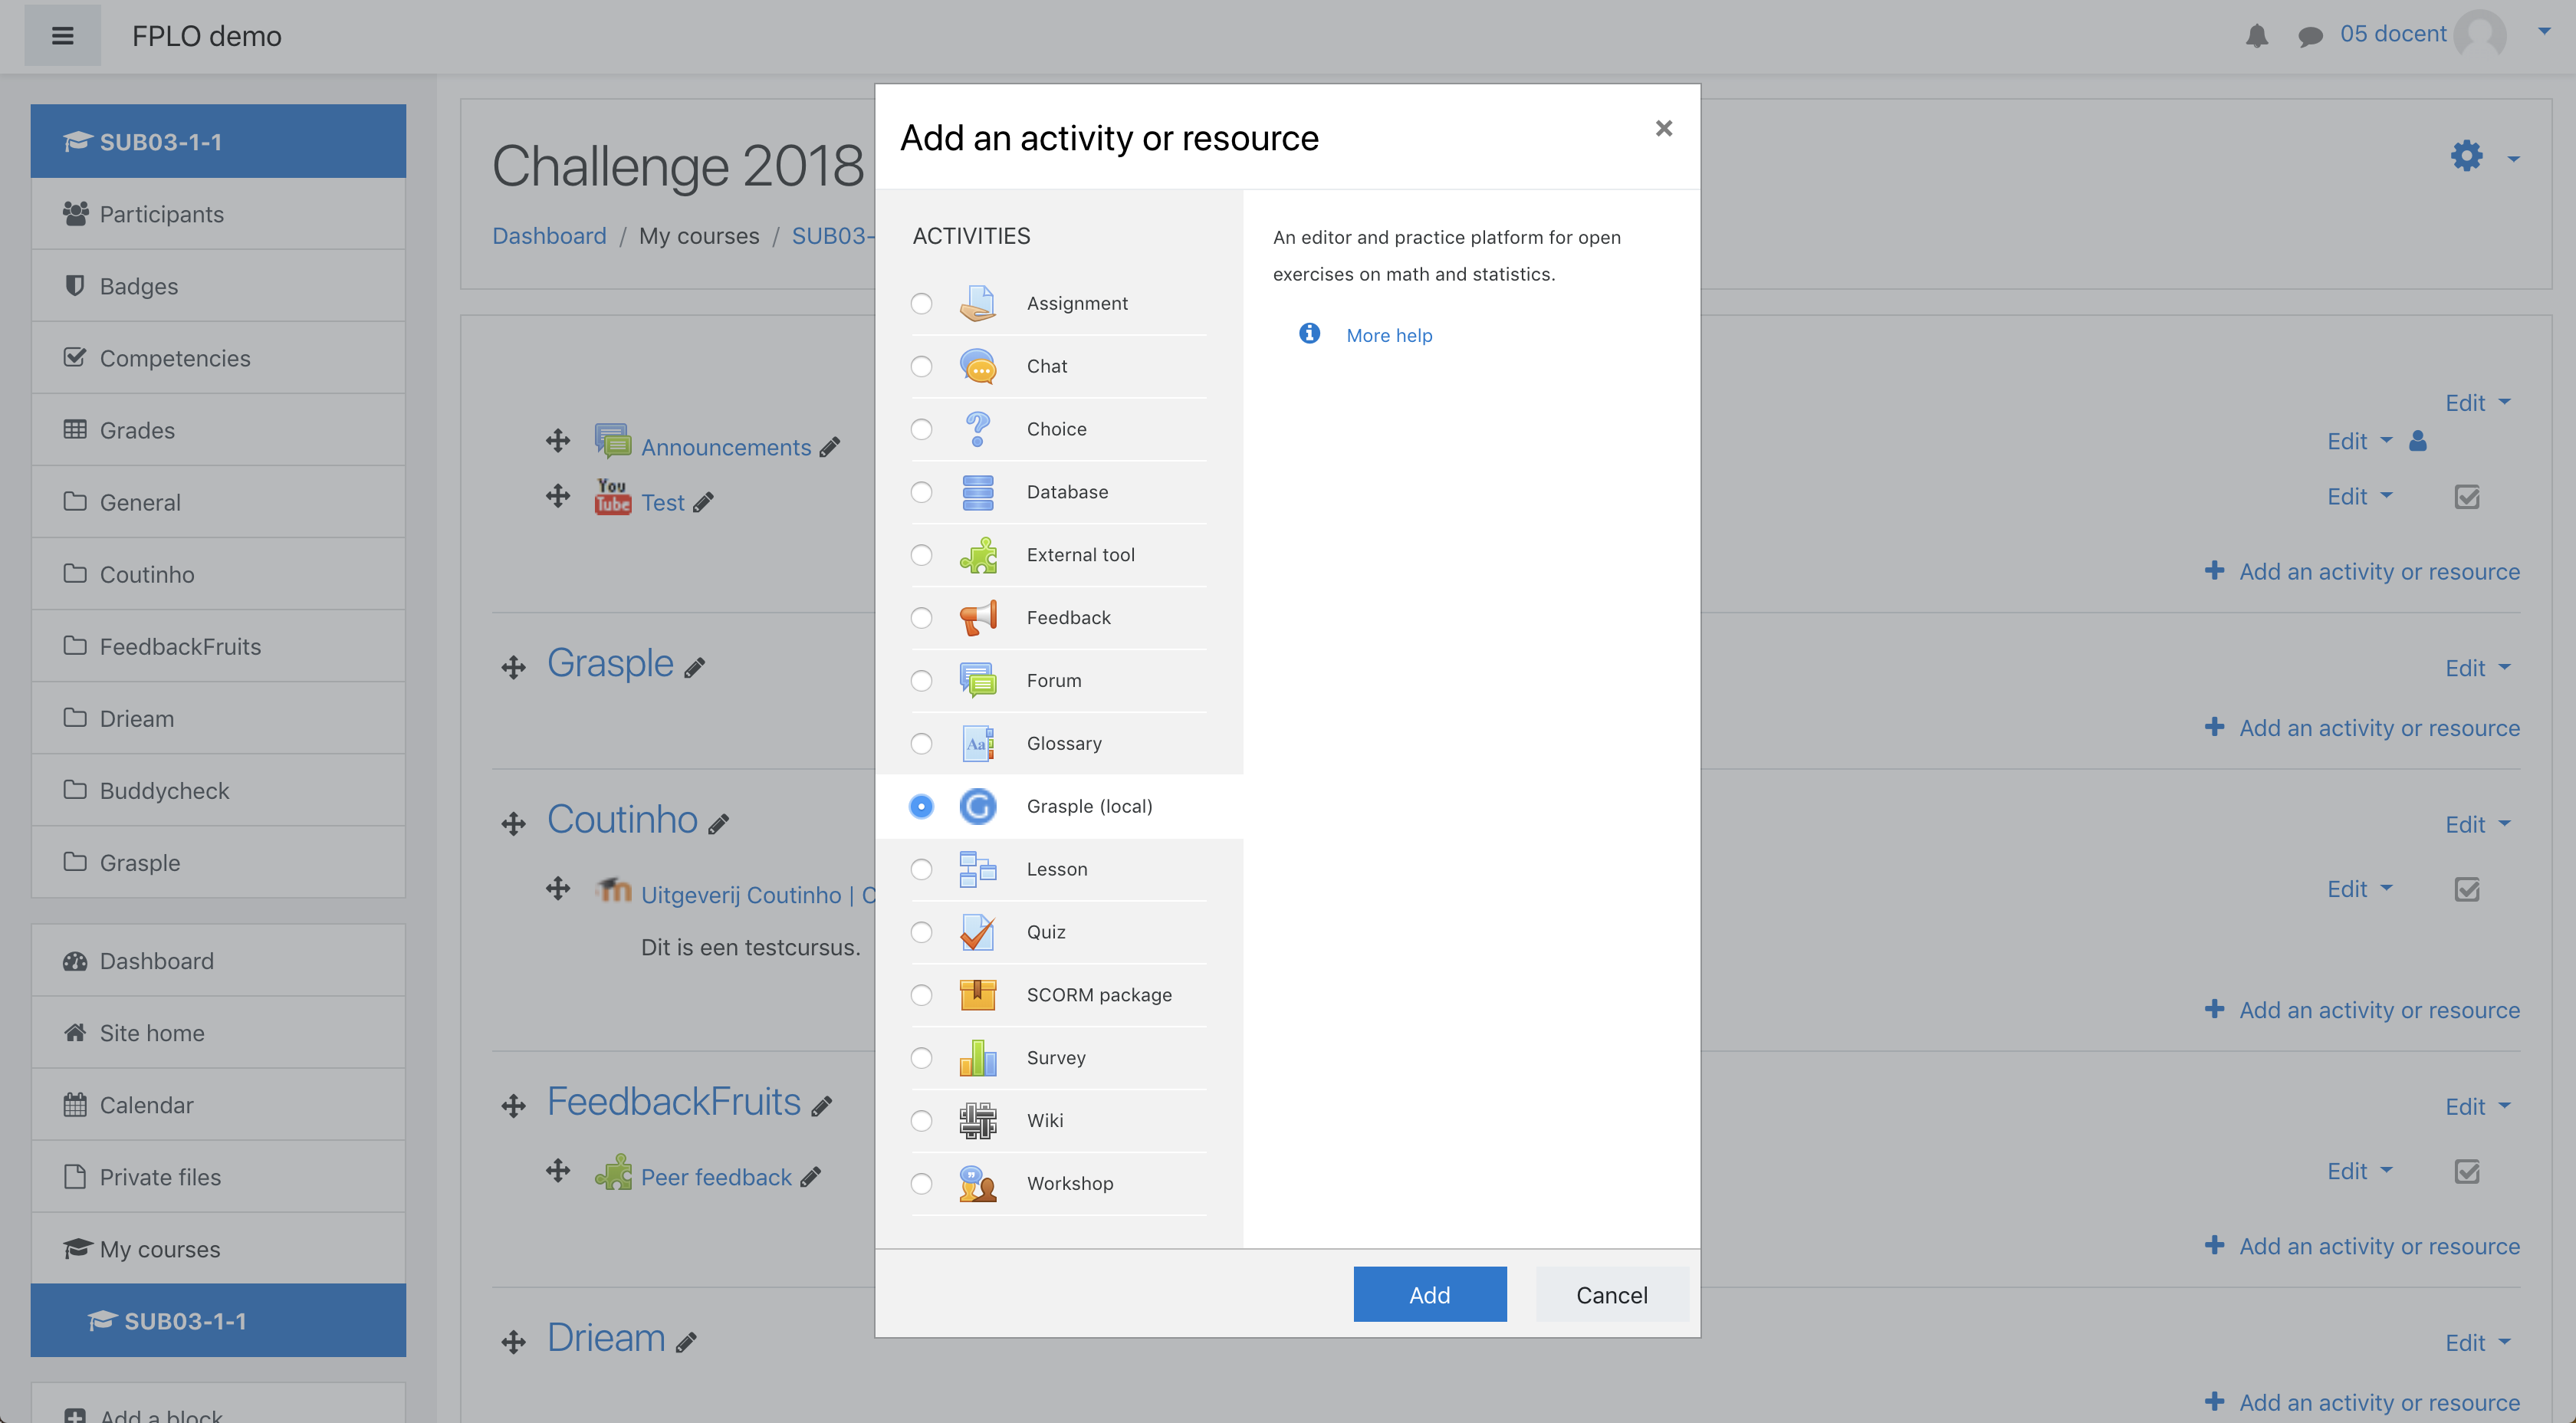Click the Chat speech bubbles icon
Viewport: 2576px width, 1423px height.
(978, 366)
